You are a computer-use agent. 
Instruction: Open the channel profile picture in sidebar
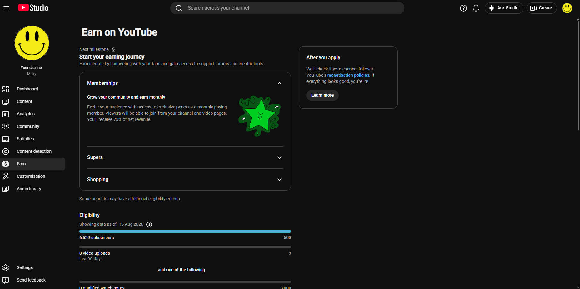pyautogui.click(x=32, y=43)
